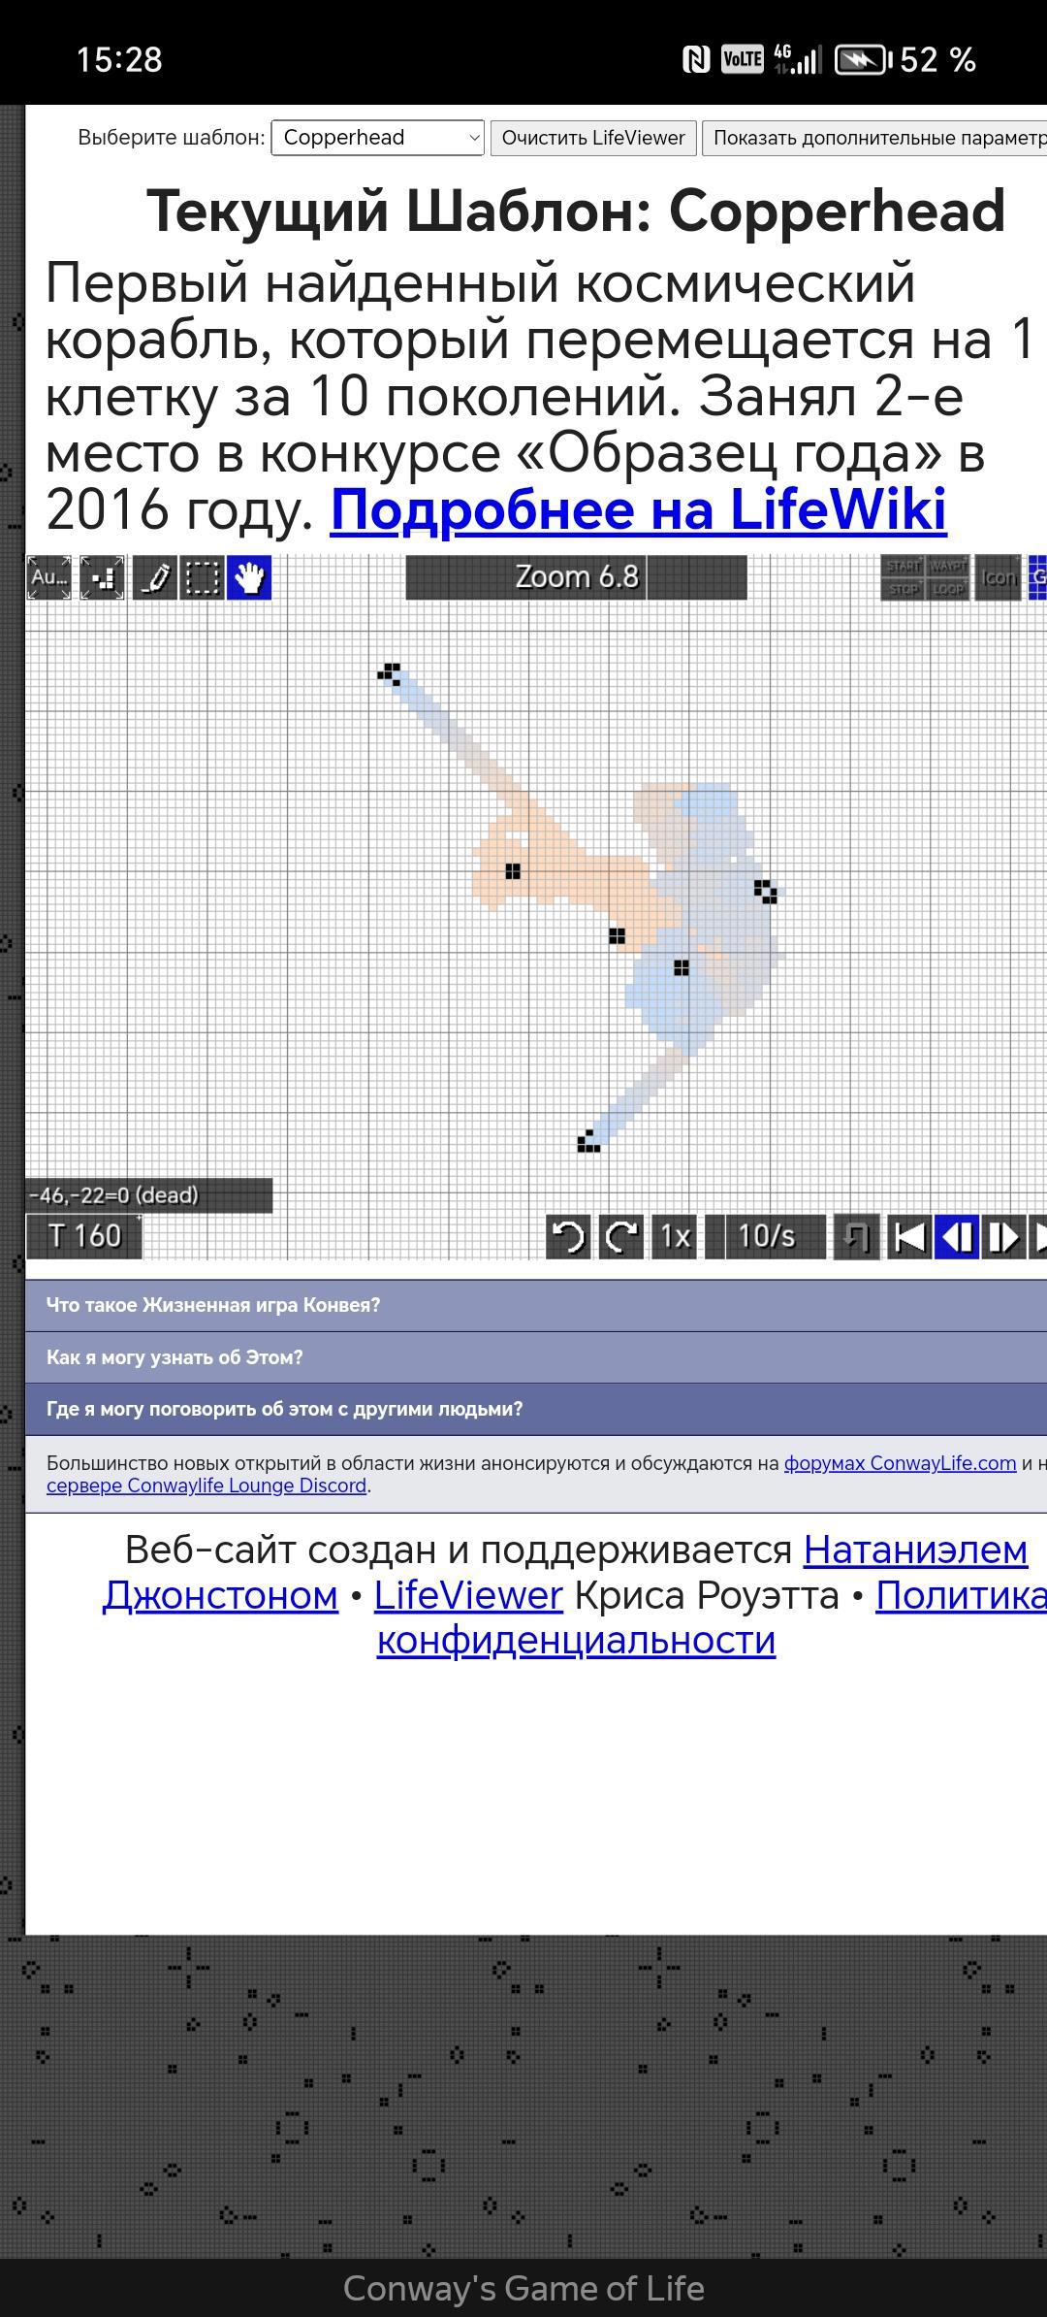The height and width of the screenshot is (2317, 1047).
Task: Click the WAYPT toggle button
Action: tap(948, 566)
